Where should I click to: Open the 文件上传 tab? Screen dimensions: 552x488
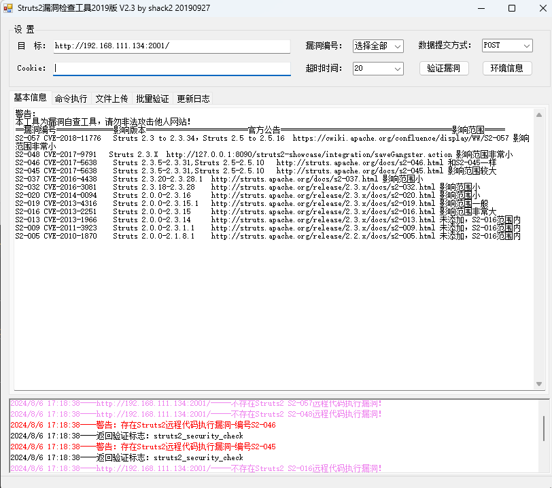[x=111, y=99]
